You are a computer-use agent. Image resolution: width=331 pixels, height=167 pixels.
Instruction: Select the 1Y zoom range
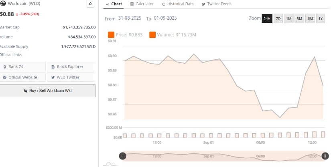(321, 18)
